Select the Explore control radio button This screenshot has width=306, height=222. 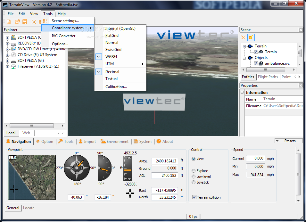coord(194,171)
